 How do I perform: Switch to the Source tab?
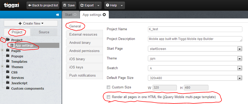(44, 32)
